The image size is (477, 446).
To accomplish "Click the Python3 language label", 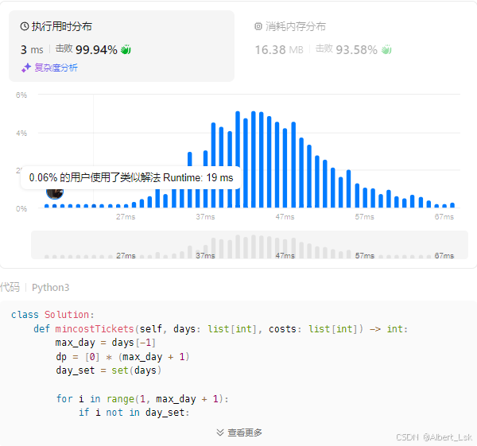I will tap(51, 287).
